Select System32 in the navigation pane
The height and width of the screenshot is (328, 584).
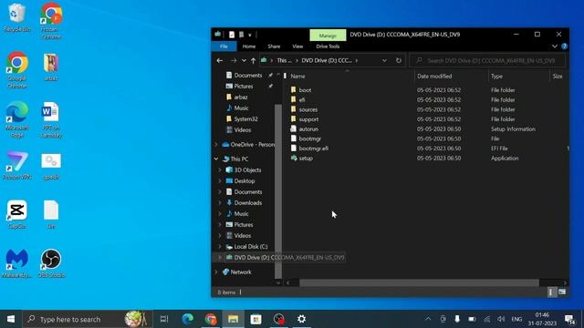click(245, 119)
